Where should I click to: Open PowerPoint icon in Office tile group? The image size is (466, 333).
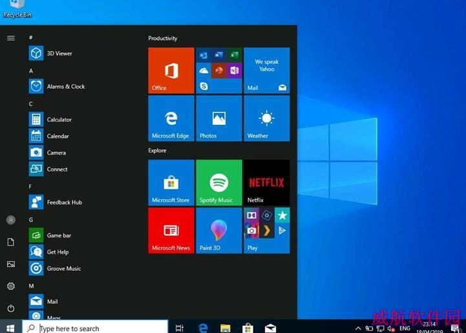219,70
